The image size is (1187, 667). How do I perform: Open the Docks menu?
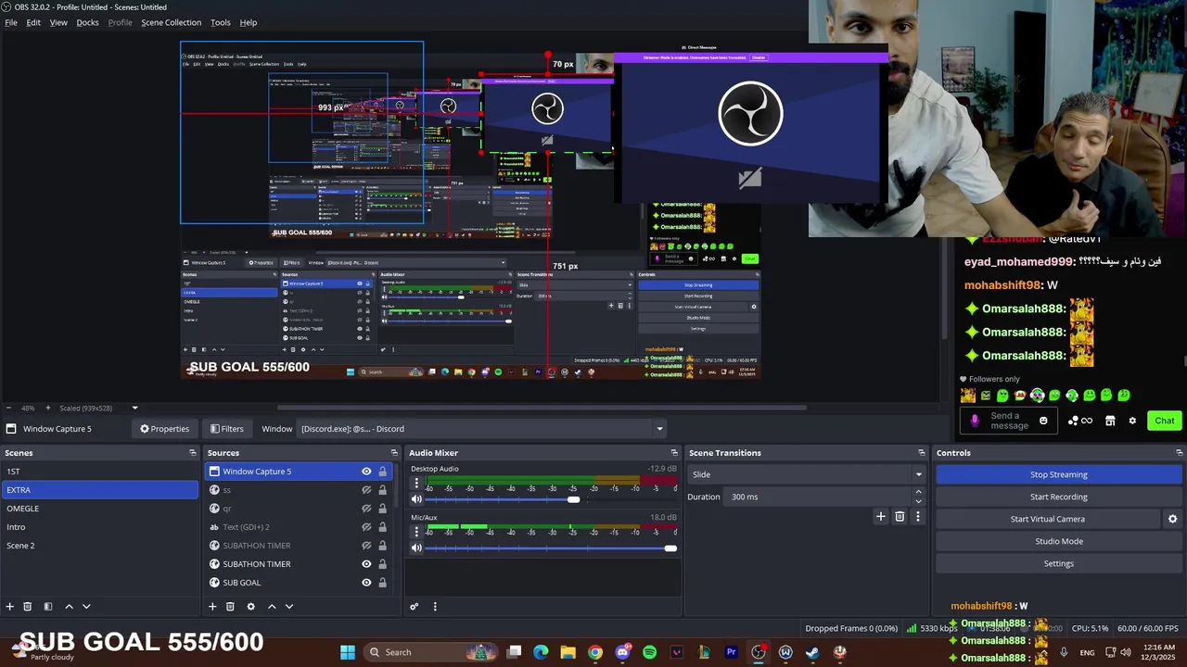[87, 22]
